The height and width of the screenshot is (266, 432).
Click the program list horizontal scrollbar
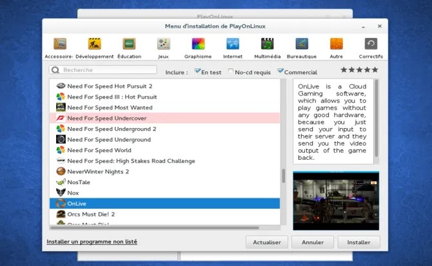point(155,228)
